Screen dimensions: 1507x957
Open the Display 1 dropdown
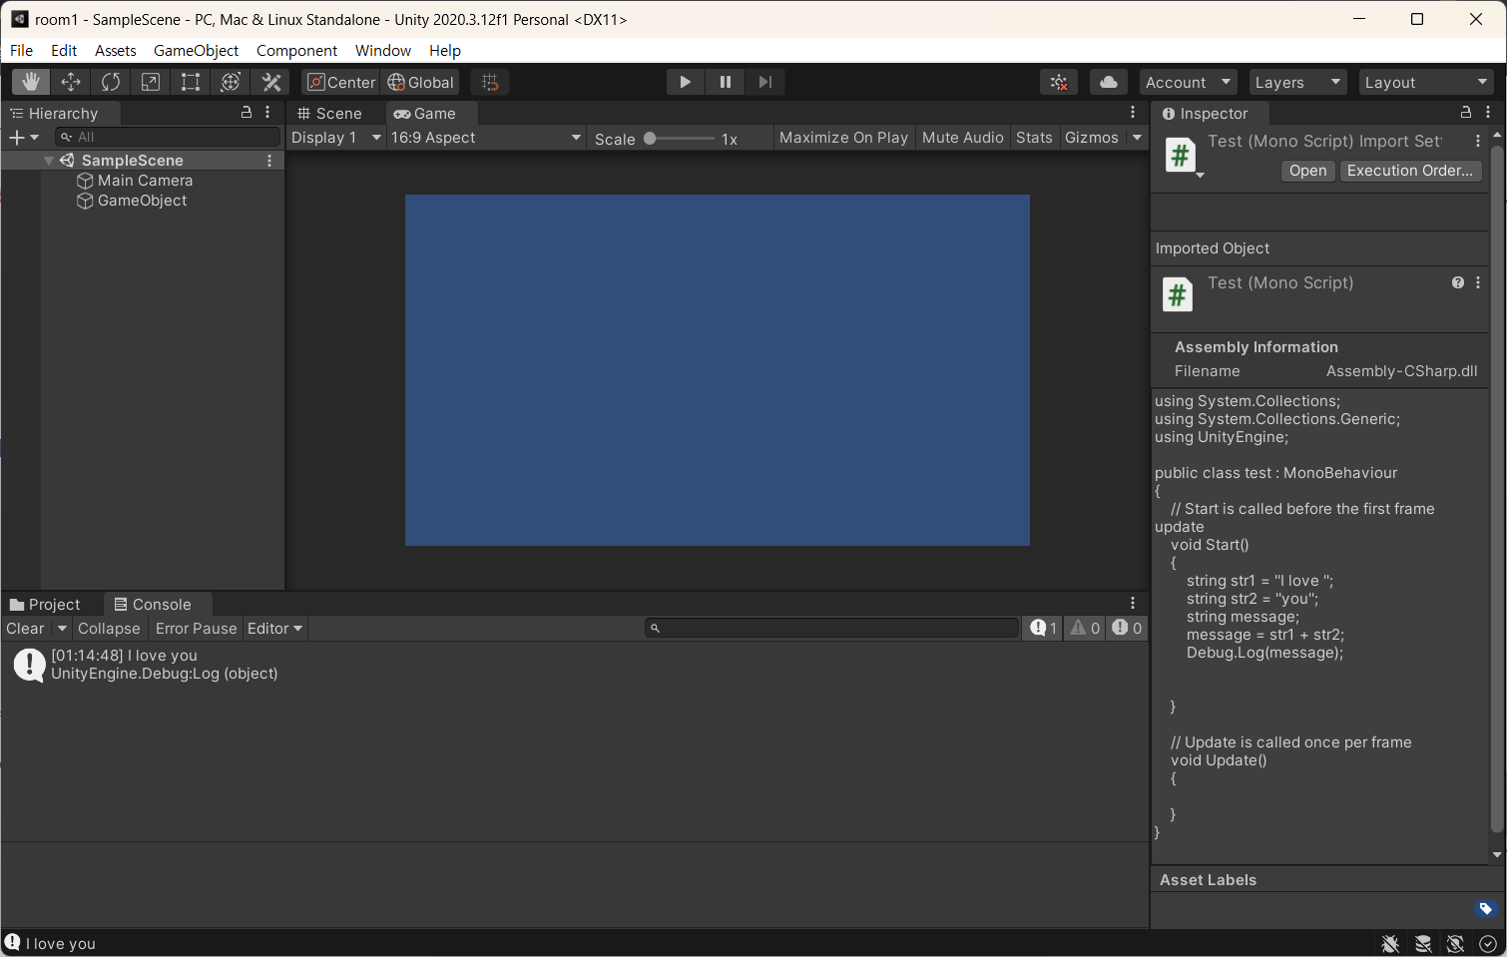336,138
